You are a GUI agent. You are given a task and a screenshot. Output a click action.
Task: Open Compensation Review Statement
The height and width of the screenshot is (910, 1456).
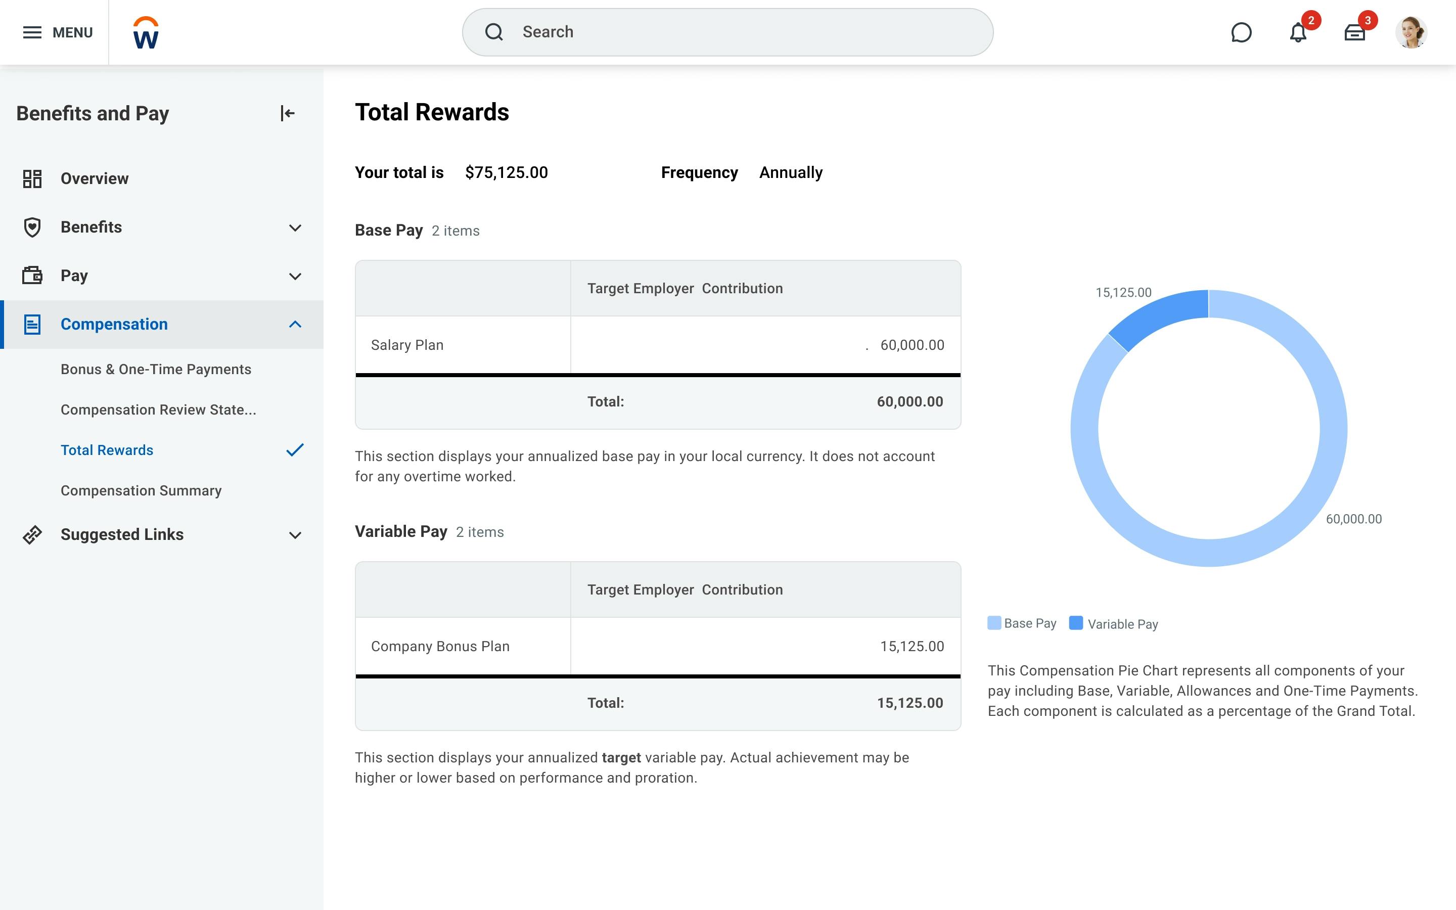pos(158,409)
